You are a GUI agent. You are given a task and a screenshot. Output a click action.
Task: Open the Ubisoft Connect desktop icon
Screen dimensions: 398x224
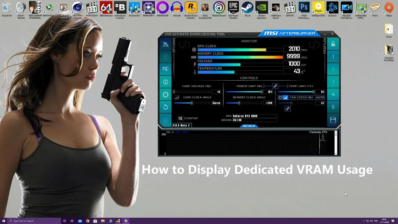(x=219, y=9)
